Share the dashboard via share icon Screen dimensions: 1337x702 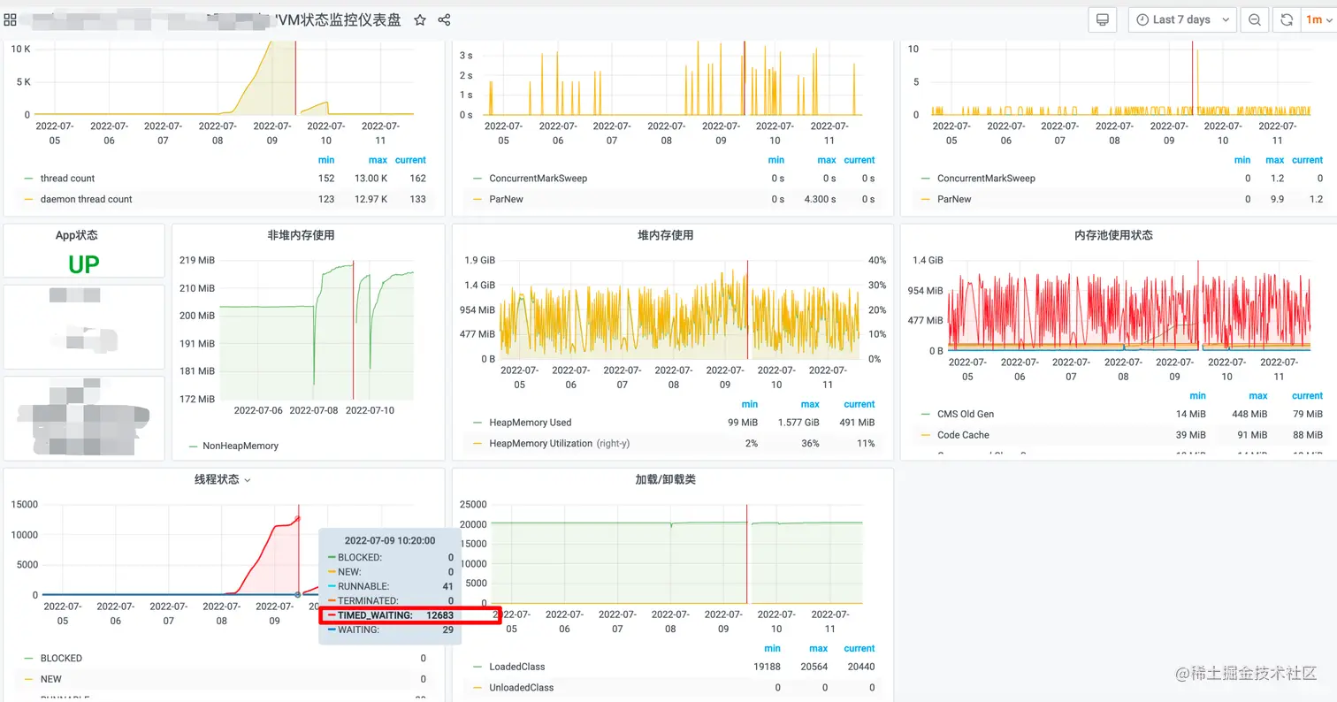coord(445,19)
